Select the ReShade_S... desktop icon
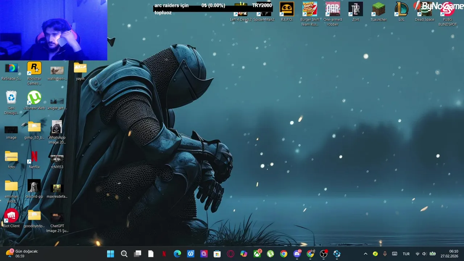The height and width of the screenshot is (261, 464). [x=11, y=71]
